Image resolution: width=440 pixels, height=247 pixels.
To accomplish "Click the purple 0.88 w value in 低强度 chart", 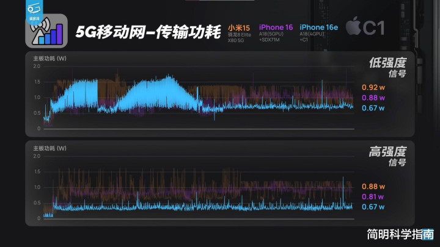I will coord(373,98).
